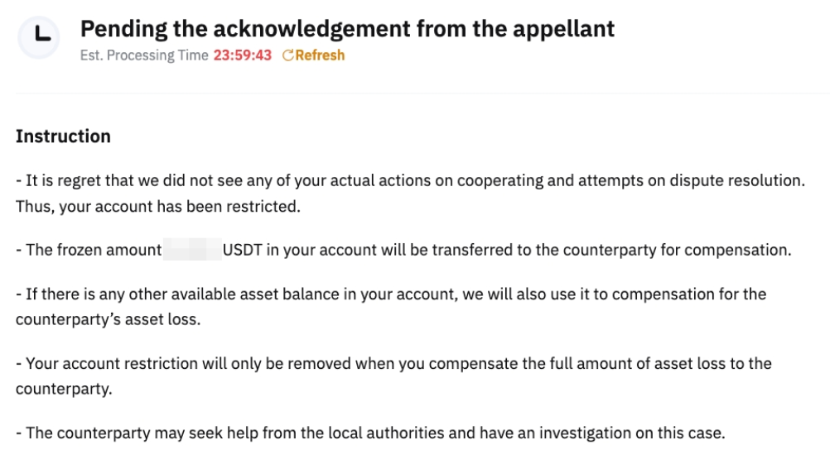The width and height of the screenshot is (830, 469).
Task: Click the 'USDT' currency text
Action: pyautogui.click(x=241, y=250)
